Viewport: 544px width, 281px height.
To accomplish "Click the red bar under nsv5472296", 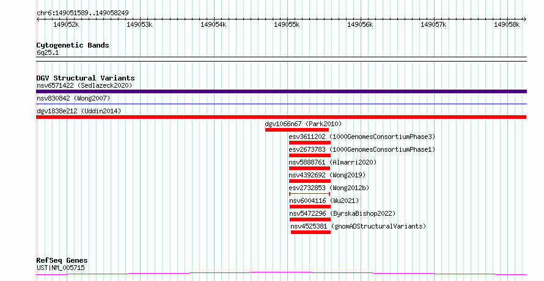I will pos(310,219).
